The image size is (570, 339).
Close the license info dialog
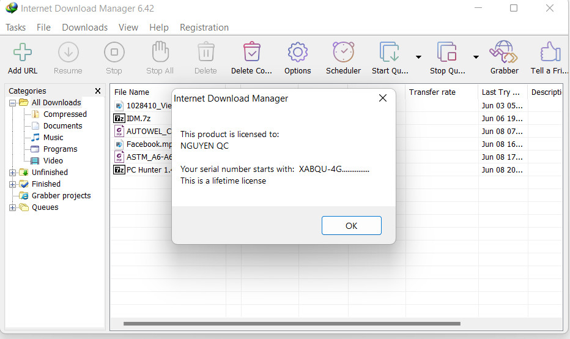(382, 98)
